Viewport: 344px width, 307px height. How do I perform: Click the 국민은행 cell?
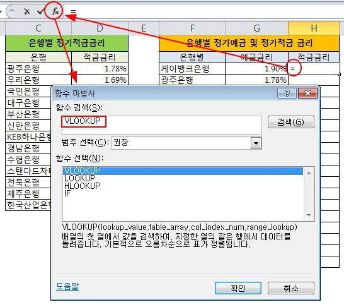click(x=28, y=91)
